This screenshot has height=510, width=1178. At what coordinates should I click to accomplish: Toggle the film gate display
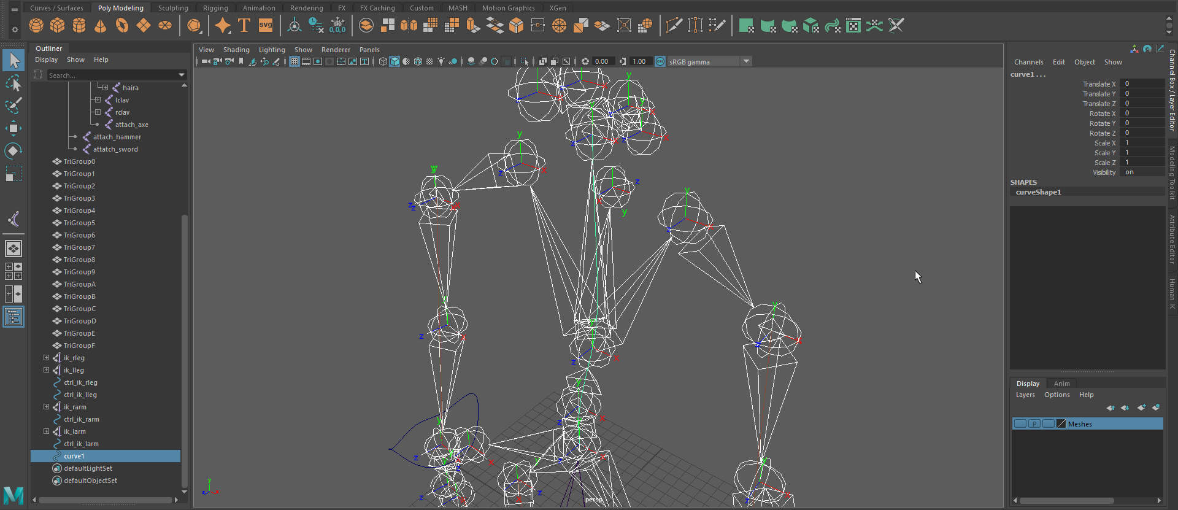(306, 61)
